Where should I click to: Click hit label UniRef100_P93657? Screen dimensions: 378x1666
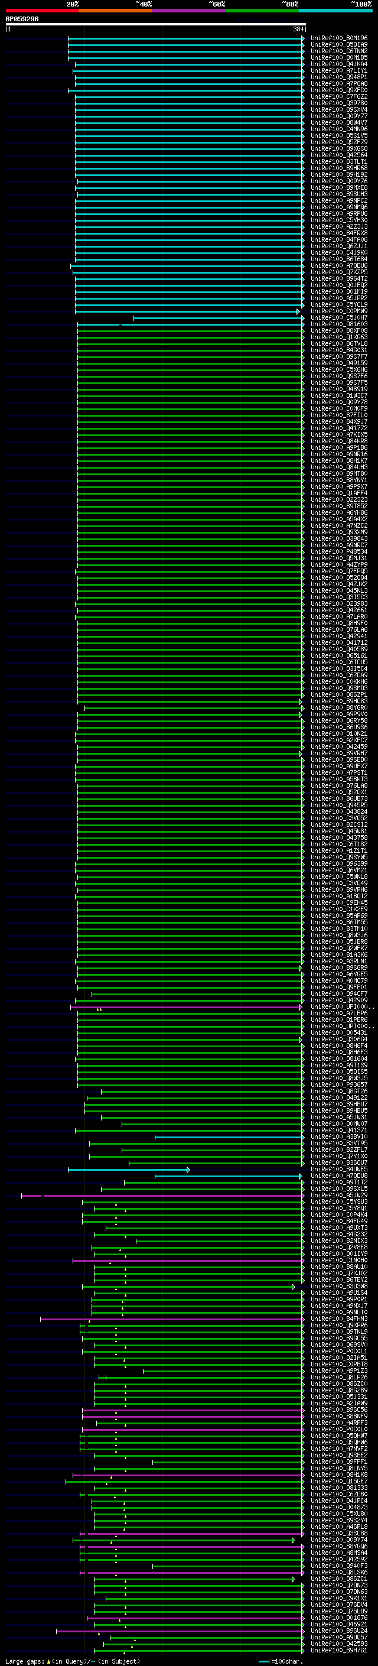pyautogui.click(x=339, y=1084)
